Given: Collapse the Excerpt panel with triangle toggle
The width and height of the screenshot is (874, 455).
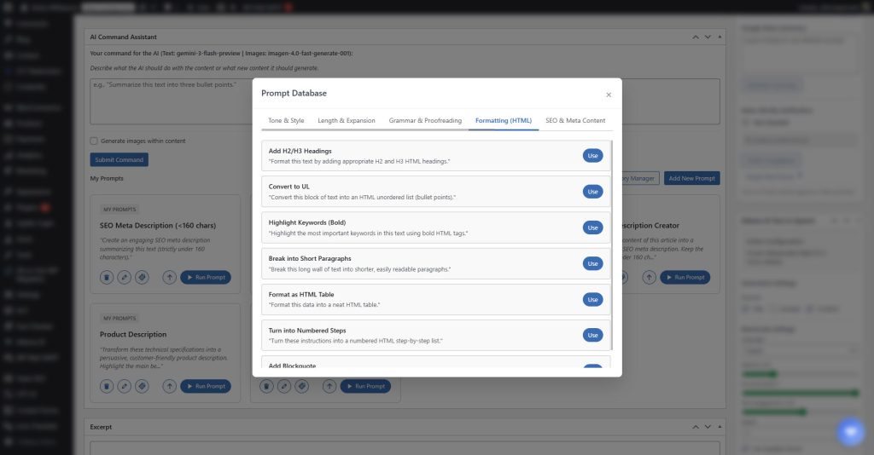Looking at the screenshot, I should coord(719,427).
